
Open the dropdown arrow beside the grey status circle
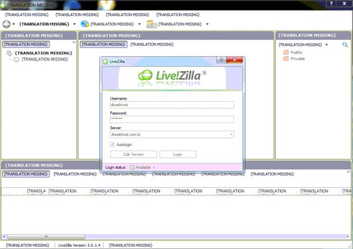tap(13, 24)
